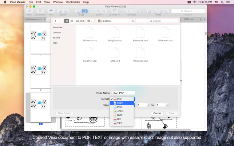Click the Spotlight search icon in menu bar
The image size is (234, 146).
pos(222,2)
